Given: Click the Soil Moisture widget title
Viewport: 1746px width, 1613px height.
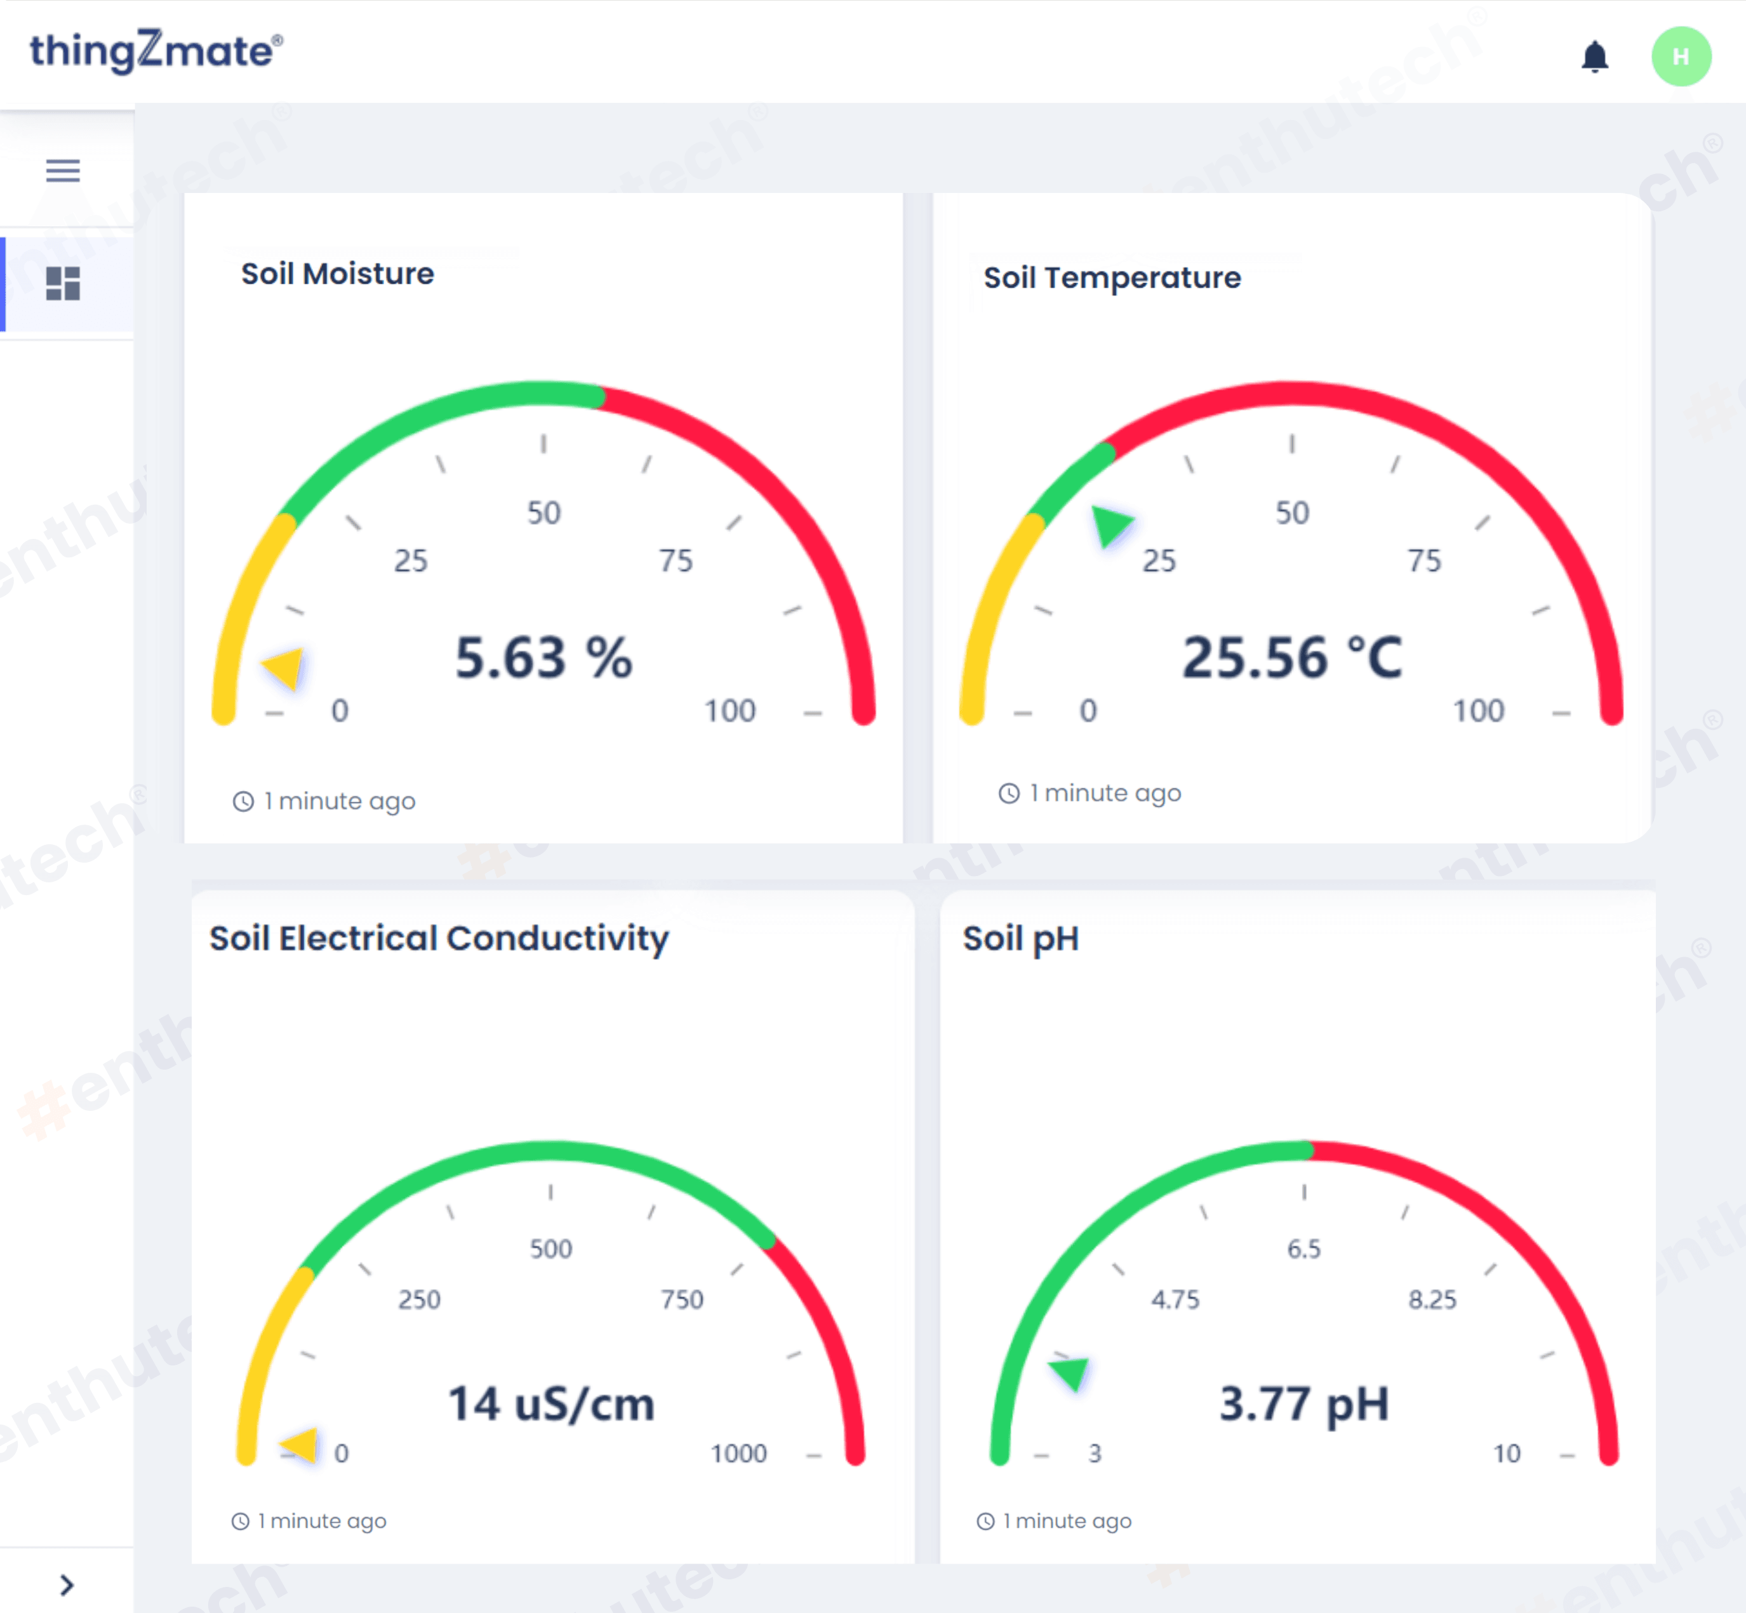Looking at the screenshot, I should 337,274.
